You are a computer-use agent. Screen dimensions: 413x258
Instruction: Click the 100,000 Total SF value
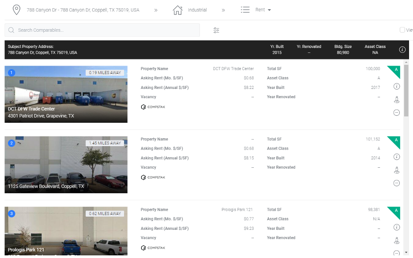tap(373, 69)
